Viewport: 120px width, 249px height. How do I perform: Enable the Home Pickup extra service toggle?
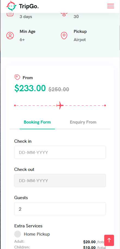coord(17,234)
